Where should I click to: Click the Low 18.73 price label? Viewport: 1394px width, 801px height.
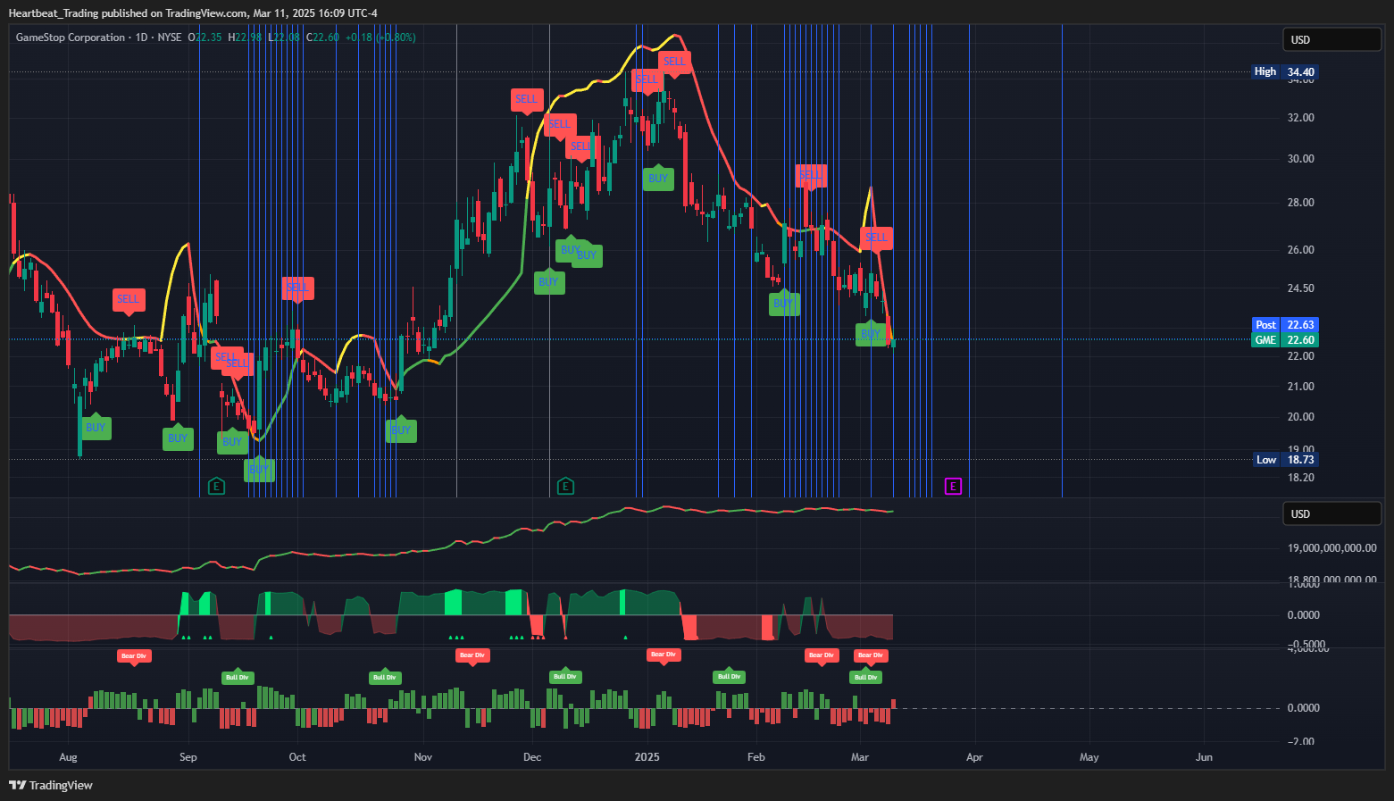pos(1285,460)
